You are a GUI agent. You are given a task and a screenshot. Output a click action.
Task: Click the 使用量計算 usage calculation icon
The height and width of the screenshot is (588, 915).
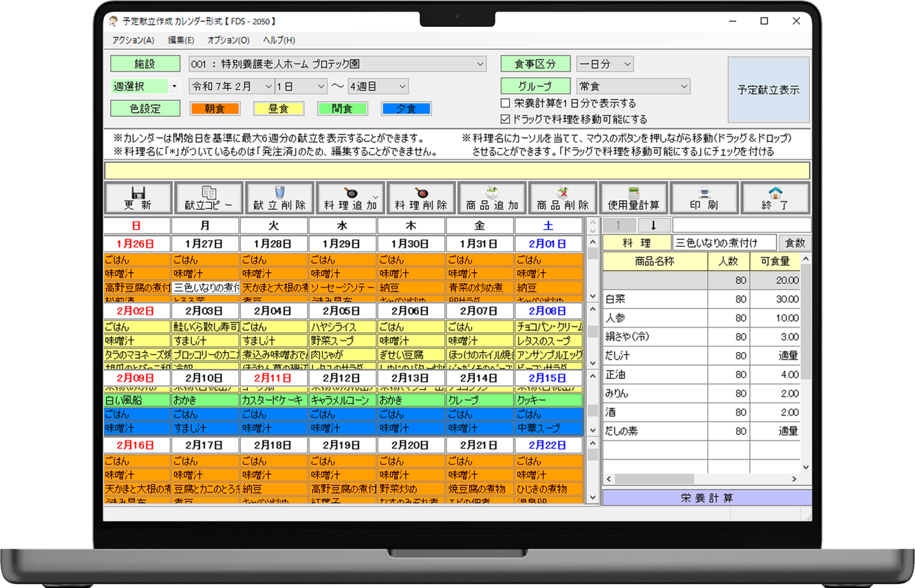click(x=633, y=197)
